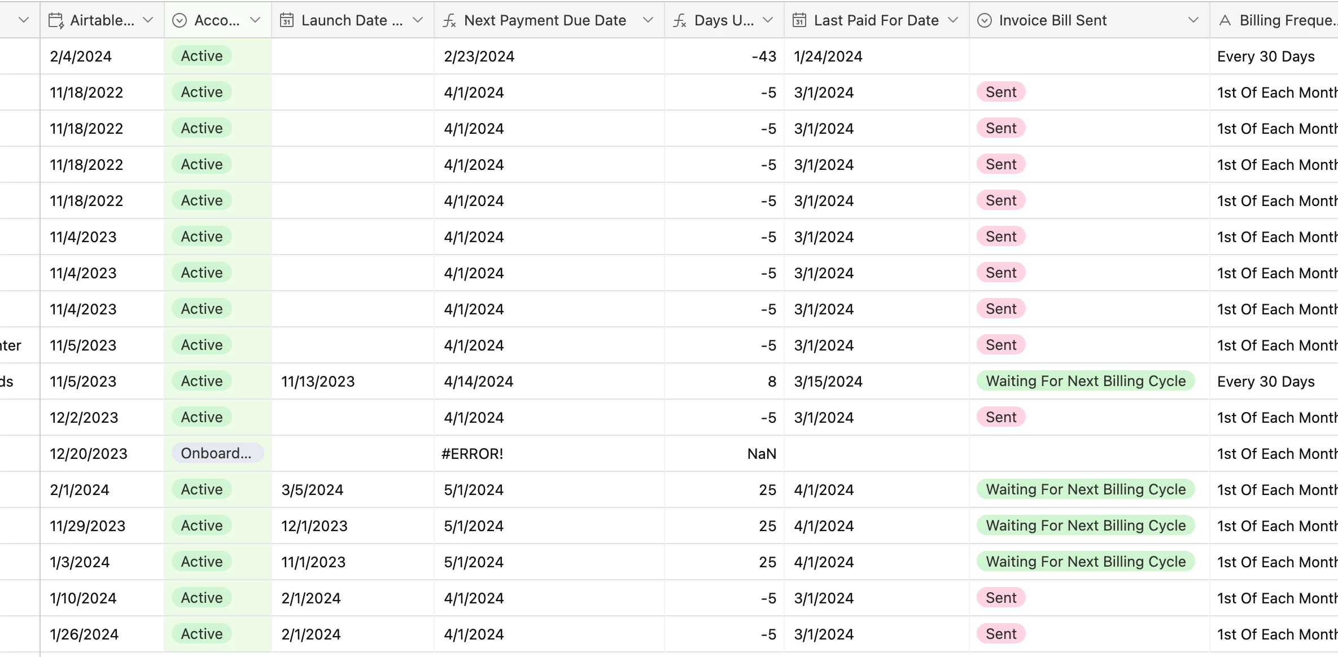Open the Next Payment Due Date column dropdown
The width and height of the screenshot is (1338, 657).
[x=648, y=20]
